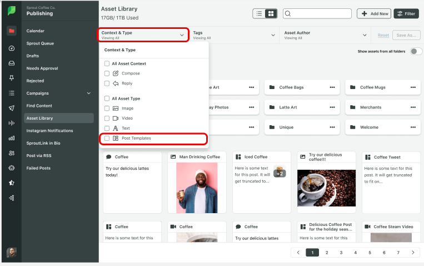Screen dimensions: 424x266
Task: Open the coffee cup and beans thumbnail
Action: point(326,188)
